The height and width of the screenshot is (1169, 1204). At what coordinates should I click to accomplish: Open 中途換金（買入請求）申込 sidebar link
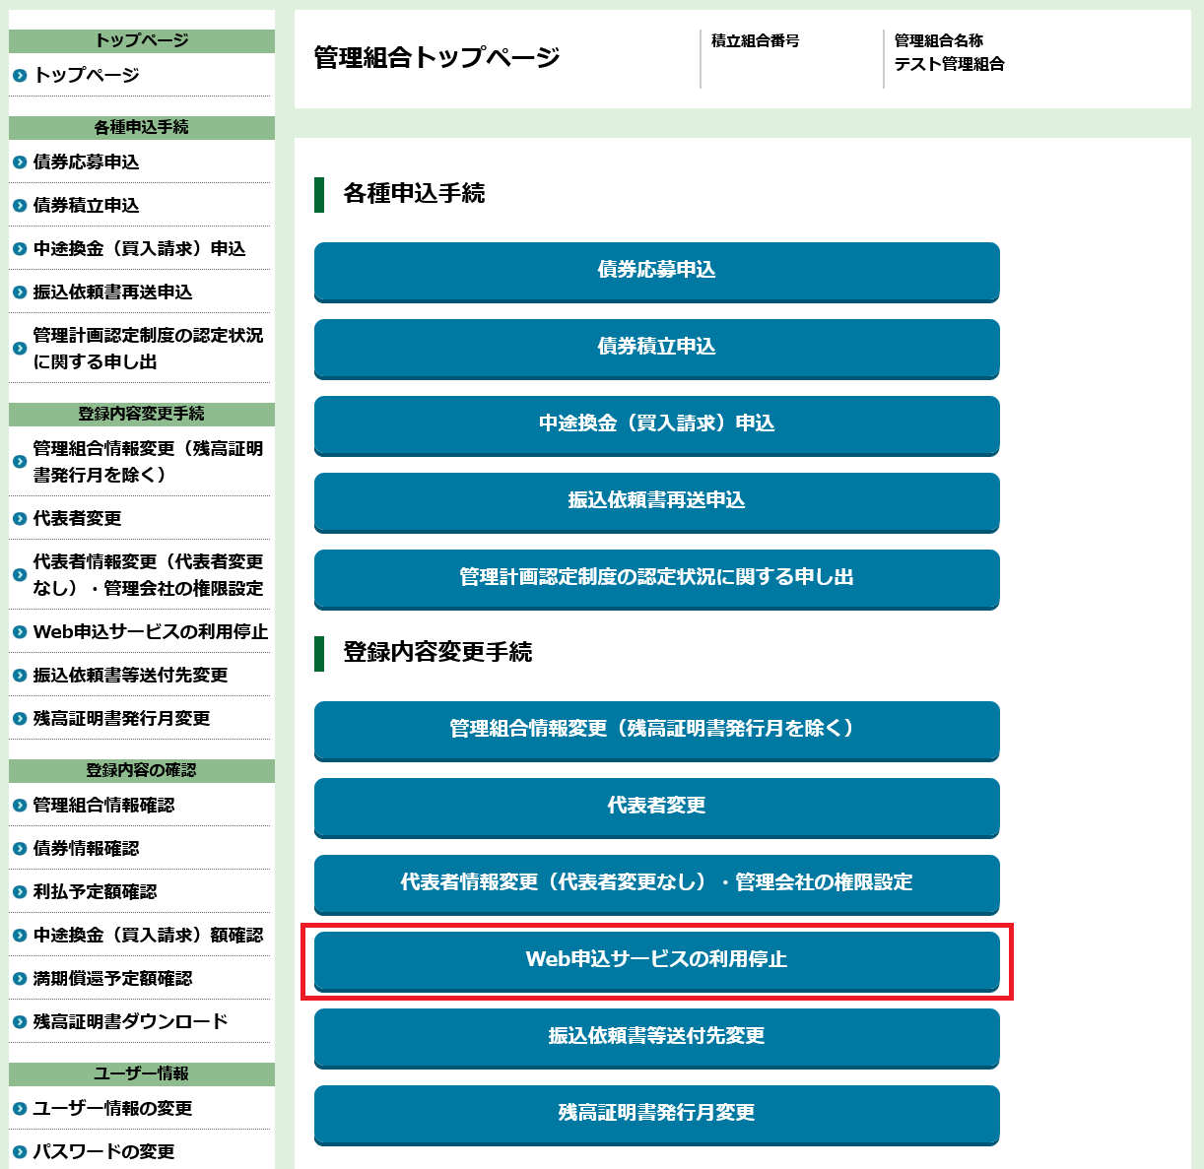140,248
